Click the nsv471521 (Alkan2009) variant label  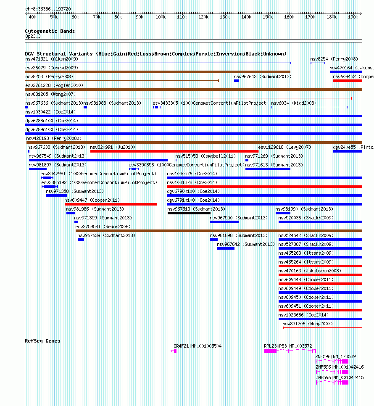52,59
